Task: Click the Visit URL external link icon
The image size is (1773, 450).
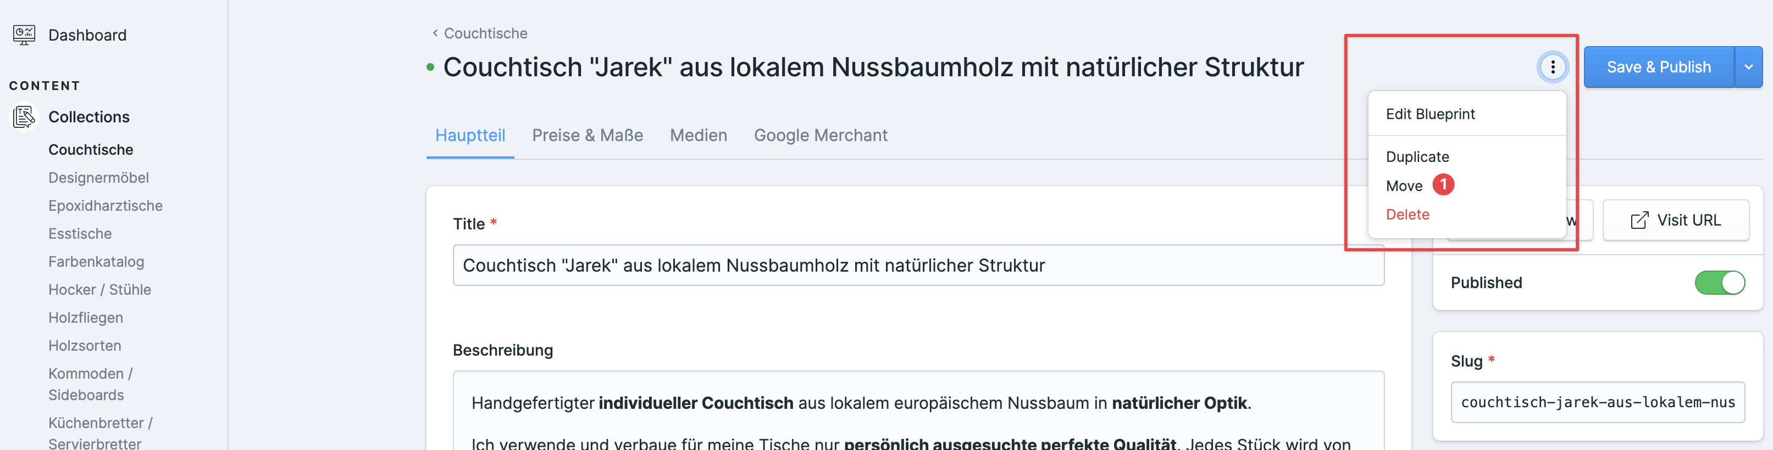Action: point(1639,221)
